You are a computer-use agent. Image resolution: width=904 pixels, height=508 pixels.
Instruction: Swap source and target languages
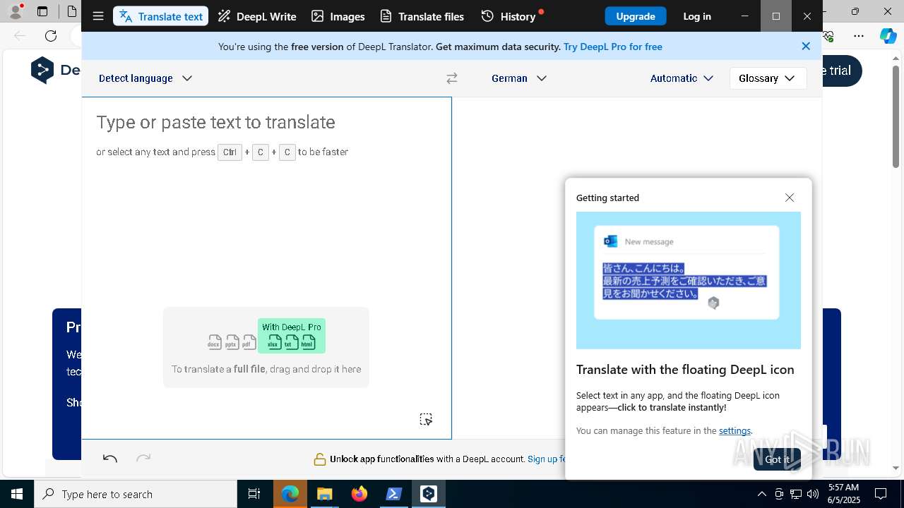point(452,78)
